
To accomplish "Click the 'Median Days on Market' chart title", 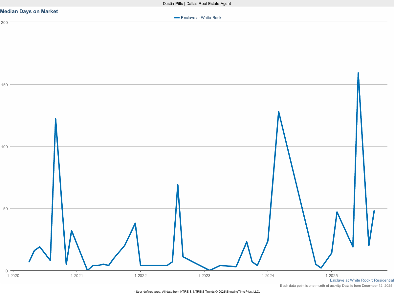I will tap(29, 11).
